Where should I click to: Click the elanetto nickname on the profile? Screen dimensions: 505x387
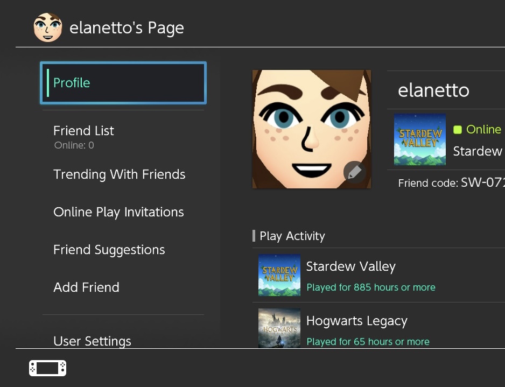(x=433, y=90)
